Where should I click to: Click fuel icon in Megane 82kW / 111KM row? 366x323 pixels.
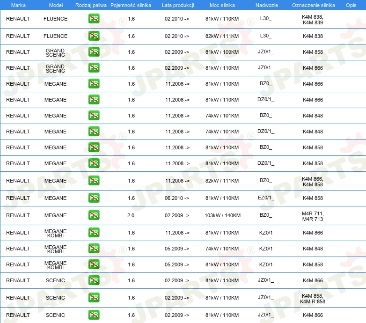(94, 181)
